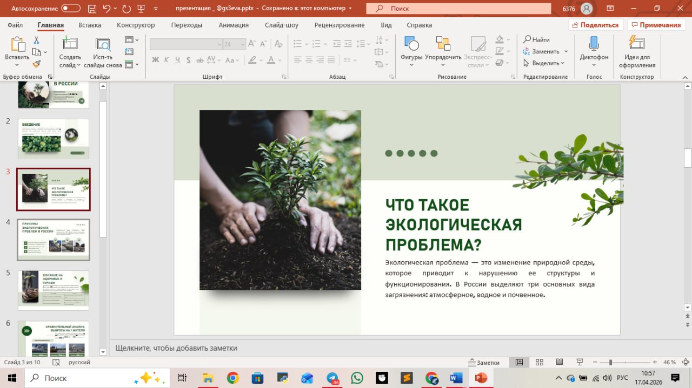Switch to the Переходы tab
Screen dimensions: 692x388
187,25
